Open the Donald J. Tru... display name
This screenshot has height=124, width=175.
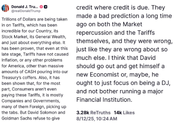point(25,7)
